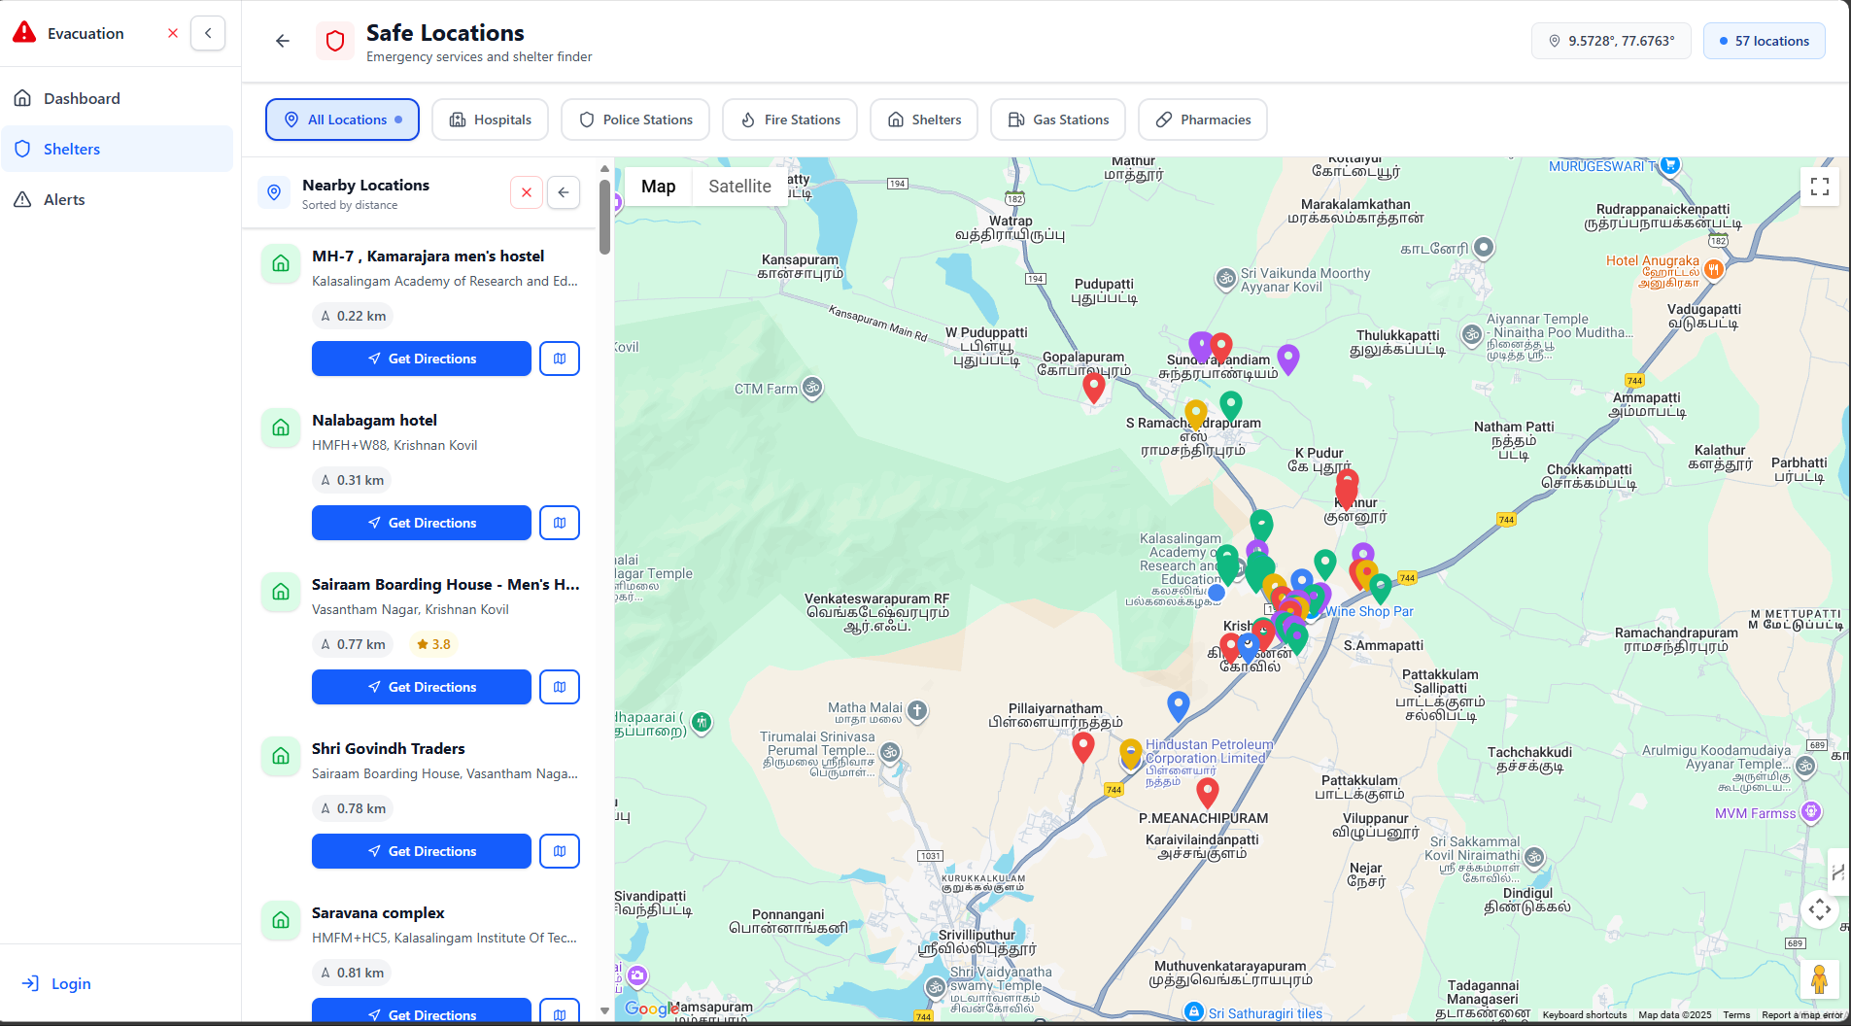Screen dimensions: 1851x1026
Task: Filter by Hospitals
Action: 490,120
